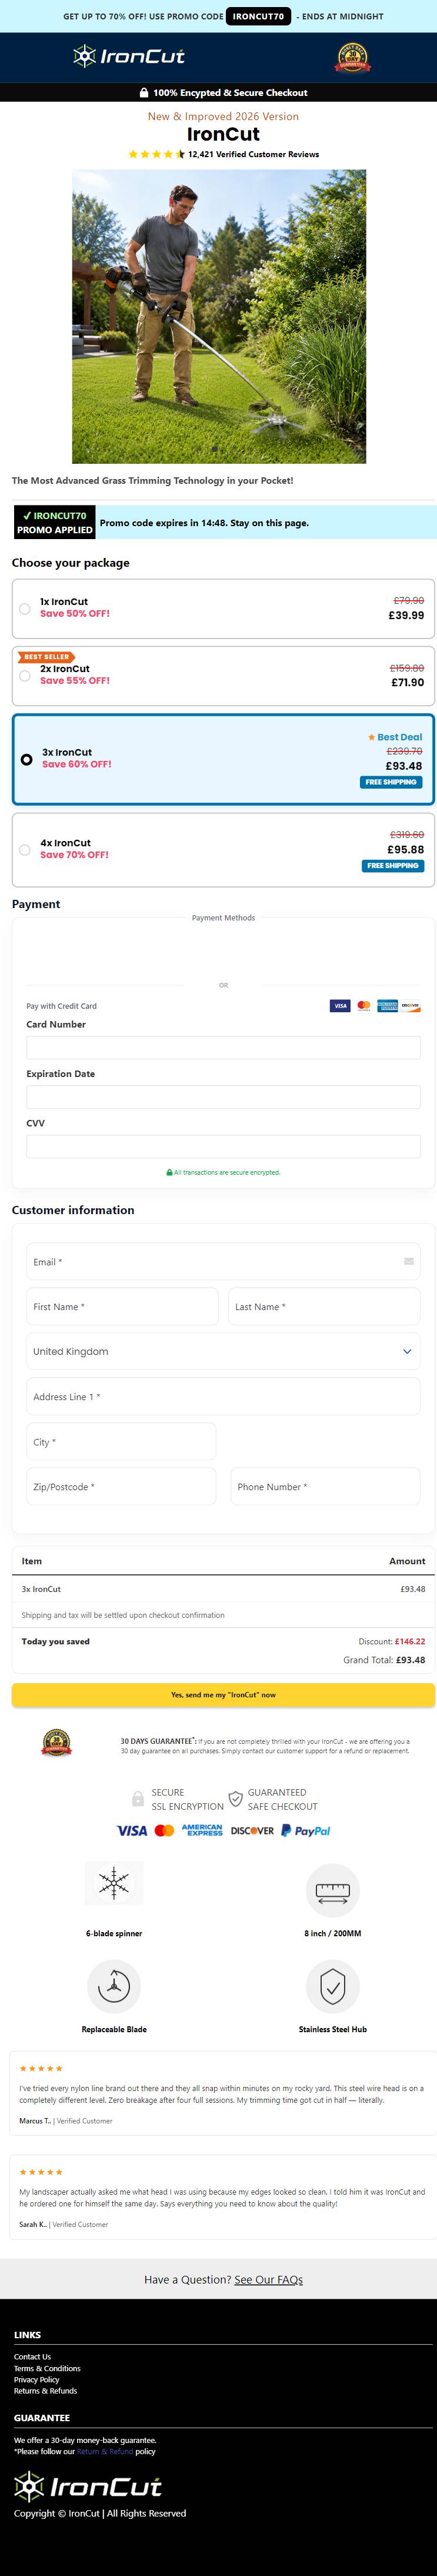Click the 30-day guarantee badge in header
437x2576 pixels.
[x=352, y=57]
